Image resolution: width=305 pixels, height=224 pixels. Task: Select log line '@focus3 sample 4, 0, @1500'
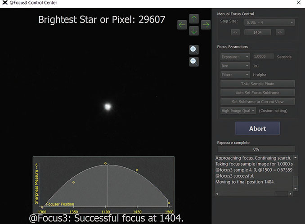(254, 170)
